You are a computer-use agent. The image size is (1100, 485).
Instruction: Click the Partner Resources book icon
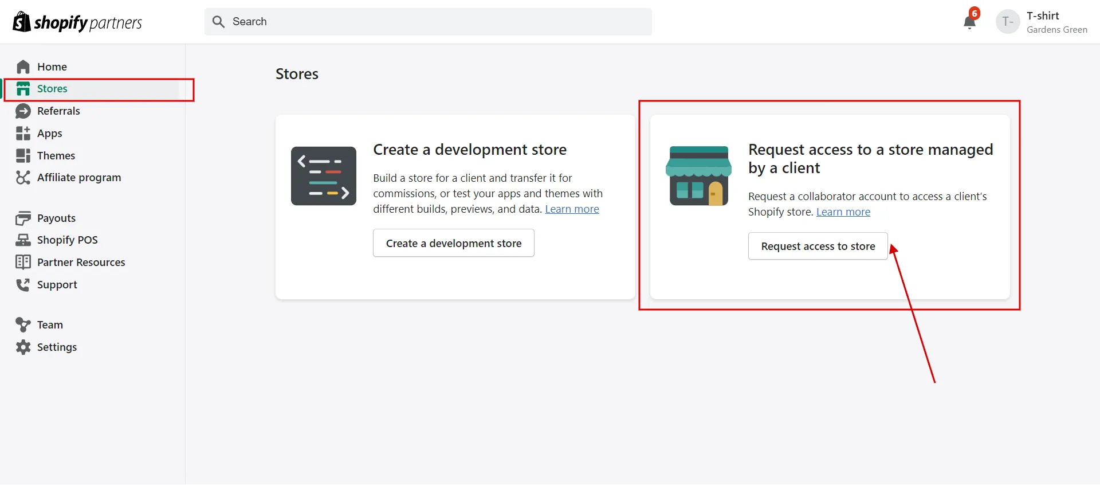23,263
